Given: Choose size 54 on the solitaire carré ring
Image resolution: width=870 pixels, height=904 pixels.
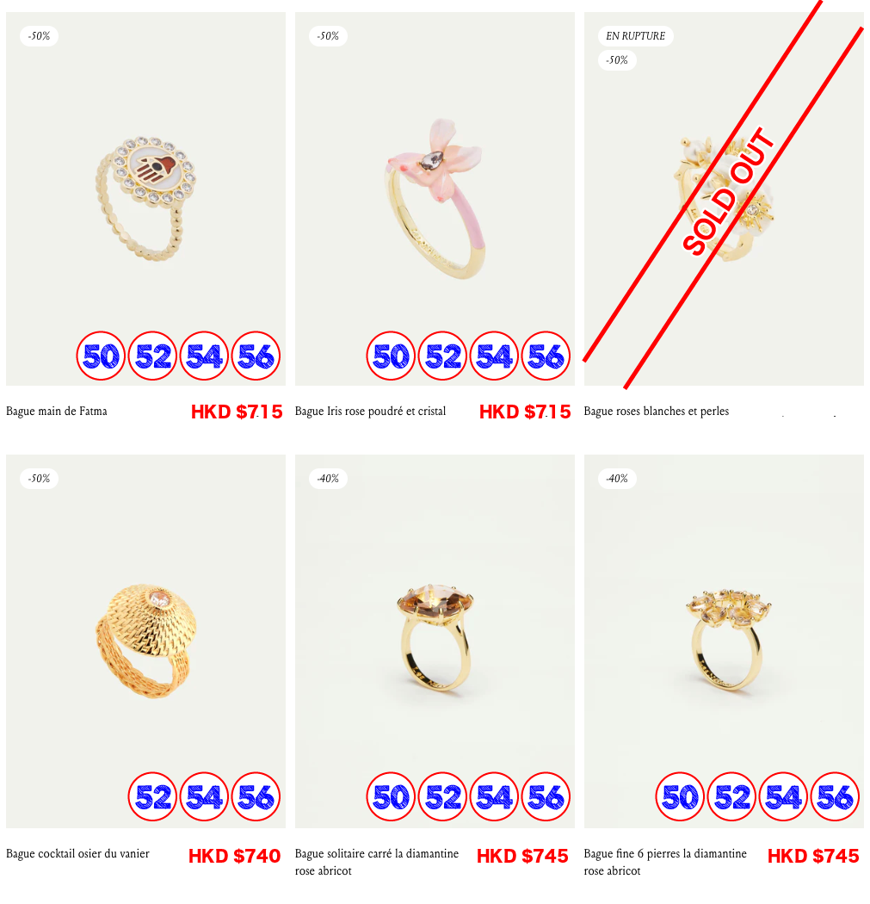Looking at the screenshot, I should [x=494, y=796].
